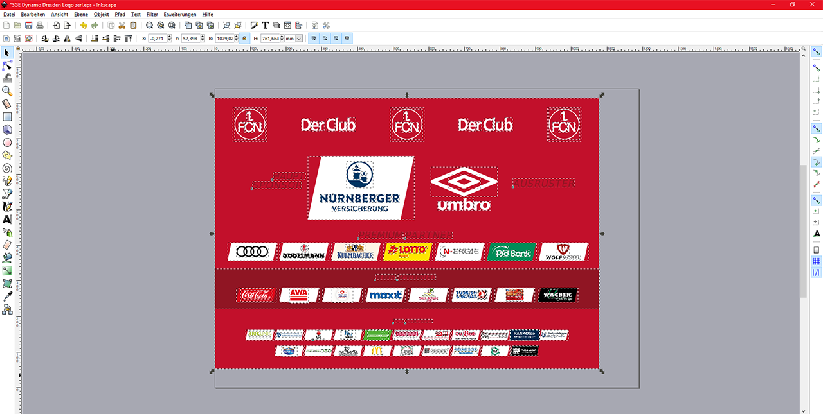Toggle grid snapping in snap bar
This screenshot has width=823, height=414.
click(x=816, y=261)
